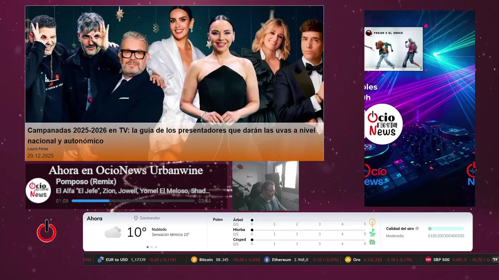Click the song progress bar
The width and height of the screenshot is (499, 280).
click(133, 201)
